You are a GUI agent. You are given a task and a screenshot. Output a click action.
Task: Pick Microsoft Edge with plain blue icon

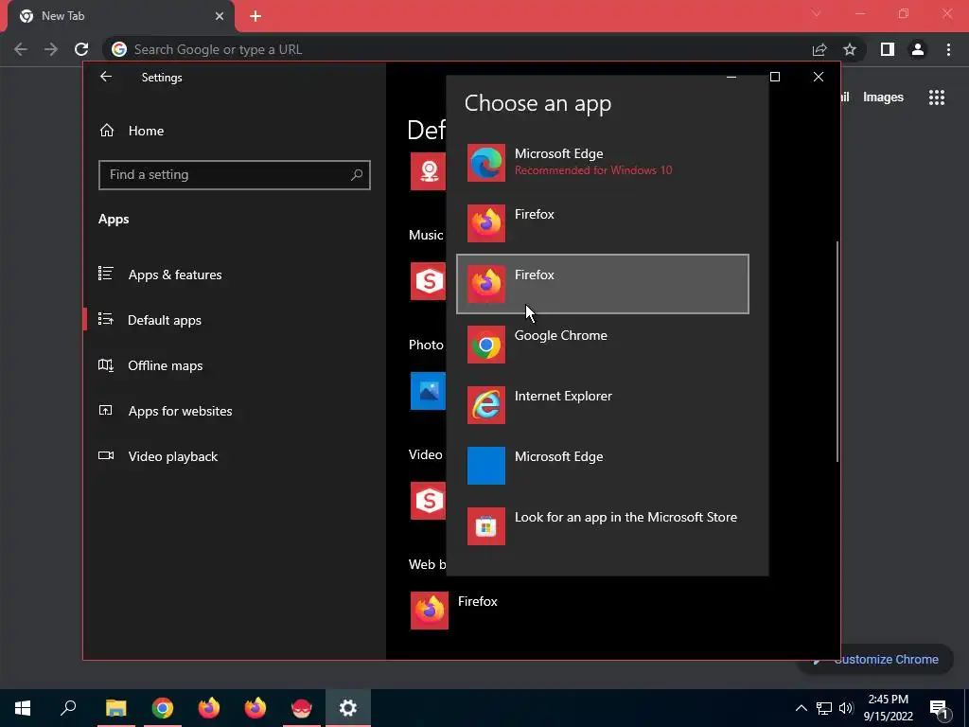[603, 466]
